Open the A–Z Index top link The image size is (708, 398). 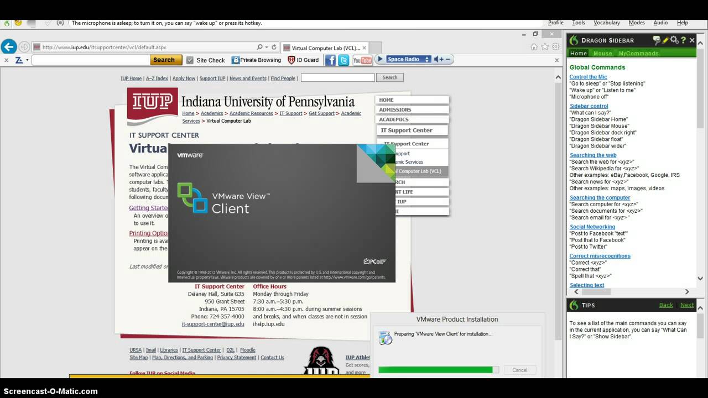click(x=157, y=78)
